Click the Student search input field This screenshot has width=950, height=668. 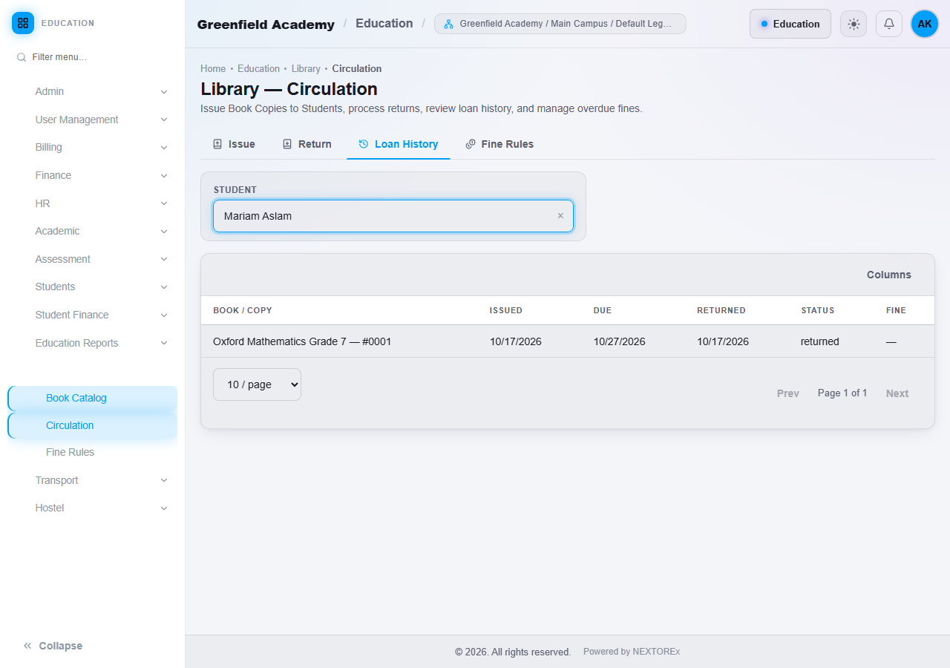pos(393,216)
